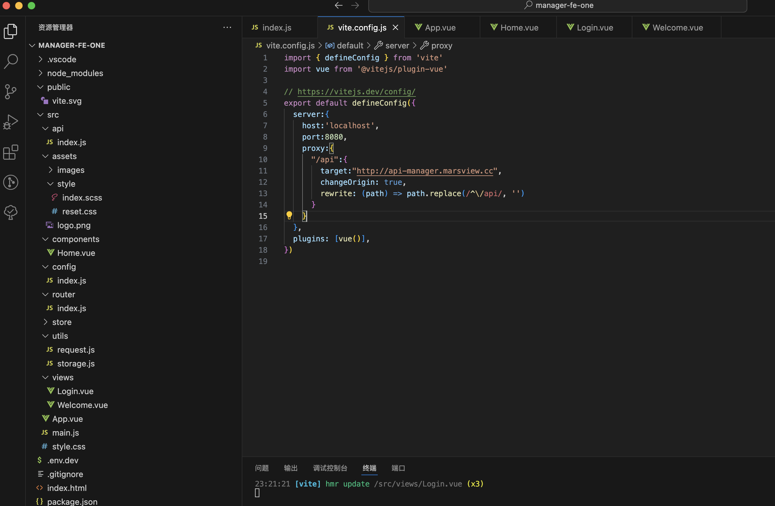775x506 pixels.
Task: Collapse the src folder
Action: click(x=40, y=114)
